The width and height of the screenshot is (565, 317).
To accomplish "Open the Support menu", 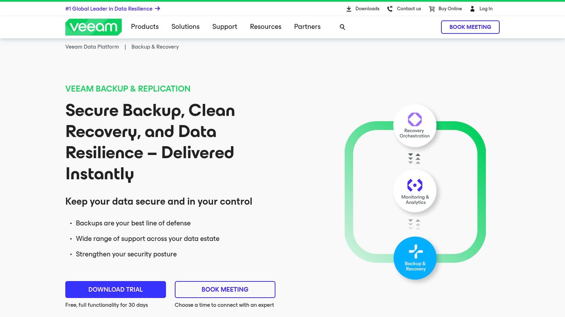I will (225, 27).
